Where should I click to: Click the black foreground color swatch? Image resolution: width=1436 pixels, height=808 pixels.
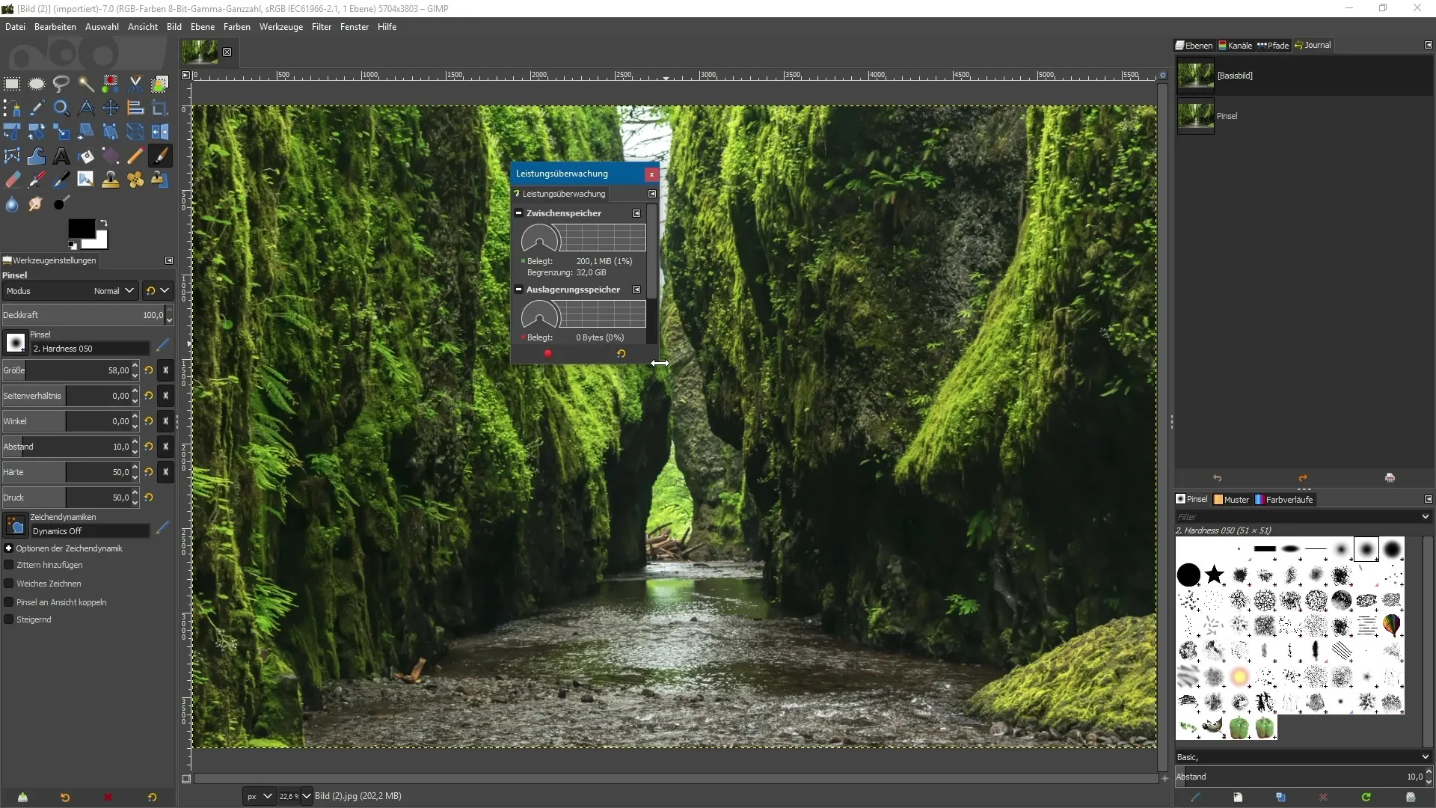[81, 229]
